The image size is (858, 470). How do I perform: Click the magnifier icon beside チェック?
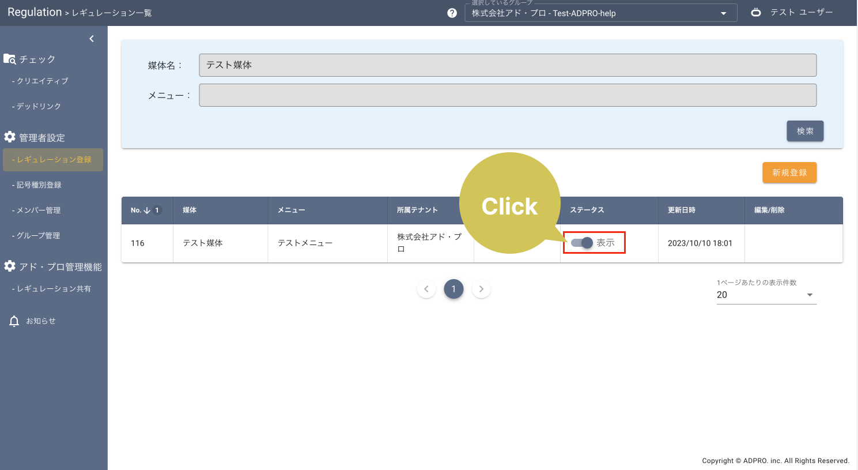[10, 58]
